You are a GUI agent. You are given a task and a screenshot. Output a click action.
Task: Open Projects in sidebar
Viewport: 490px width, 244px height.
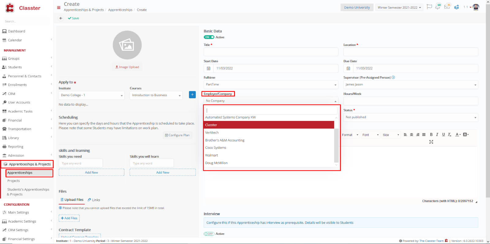(13, 181)
